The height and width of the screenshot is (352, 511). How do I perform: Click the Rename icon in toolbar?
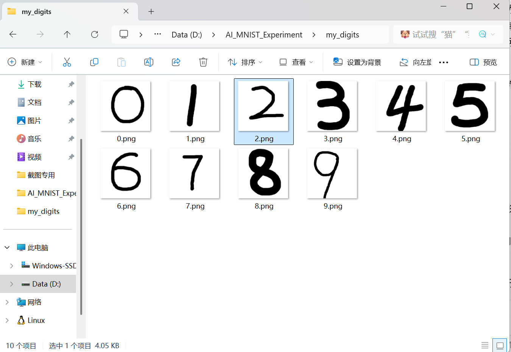click(149, 62)
